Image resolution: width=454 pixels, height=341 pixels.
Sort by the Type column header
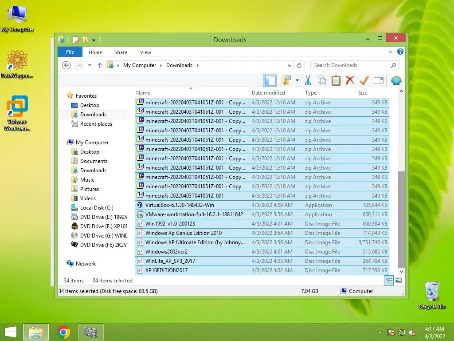click(x=329, y=92)
